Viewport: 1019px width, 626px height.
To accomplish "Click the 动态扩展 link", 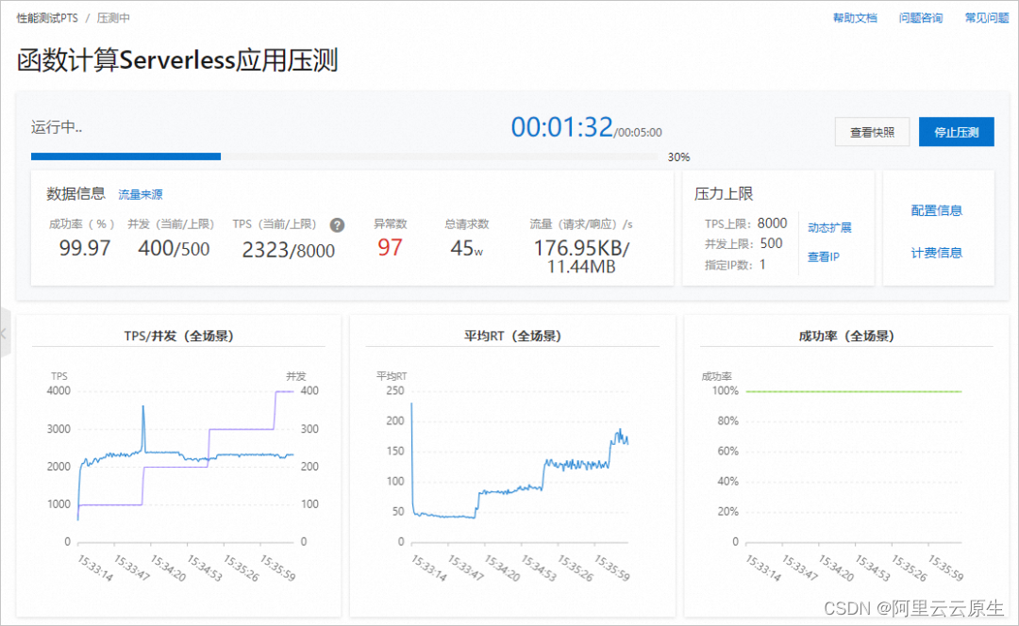I will coord(829,227).
